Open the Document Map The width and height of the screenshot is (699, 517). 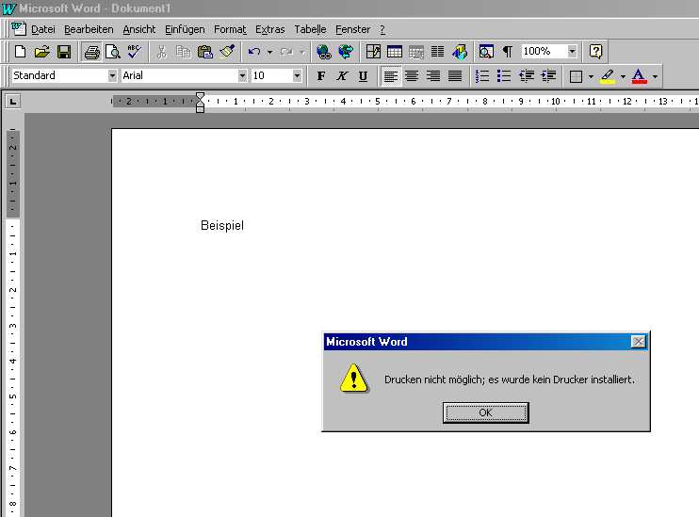coord(486,52)
